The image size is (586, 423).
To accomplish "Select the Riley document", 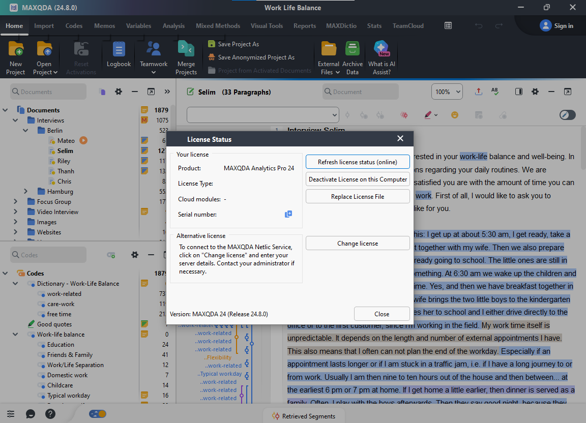I will pyautogui.click(x=64, y=161).
